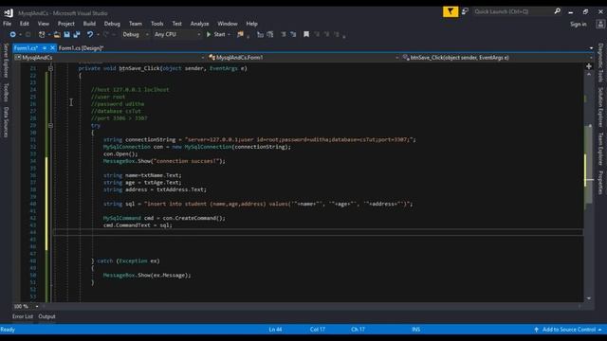The height and width of the screenshot is (341, 607).
Task: Open the Analyze menu
Action: click(200, 24)
